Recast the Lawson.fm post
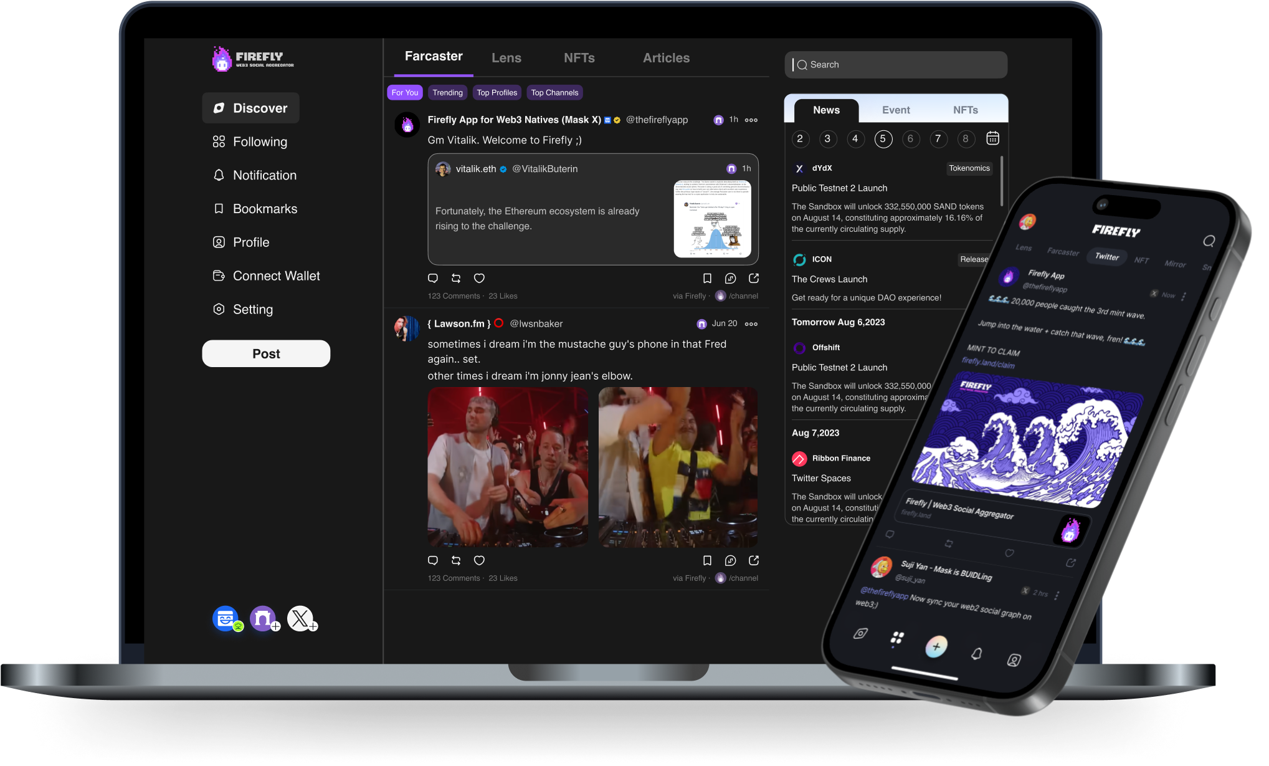The height and width of the screenshot is (766, 1269). tap(456, 560)
